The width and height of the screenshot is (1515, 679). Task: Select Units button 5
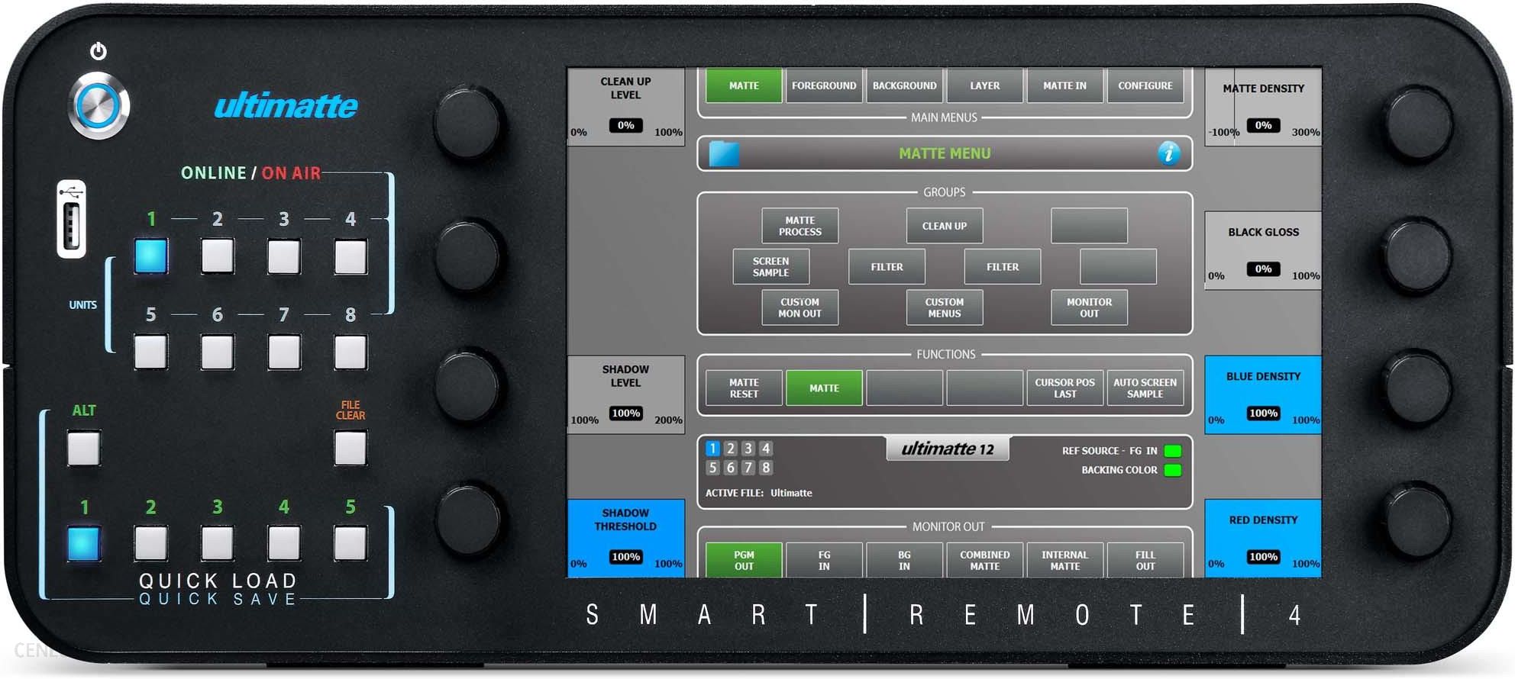151,352
